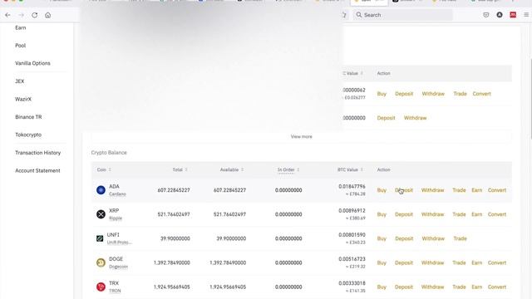The height and width of the screenshot is (299, 532).
Task: Click Deposit in the DOGE row
Action: point(404,262)
